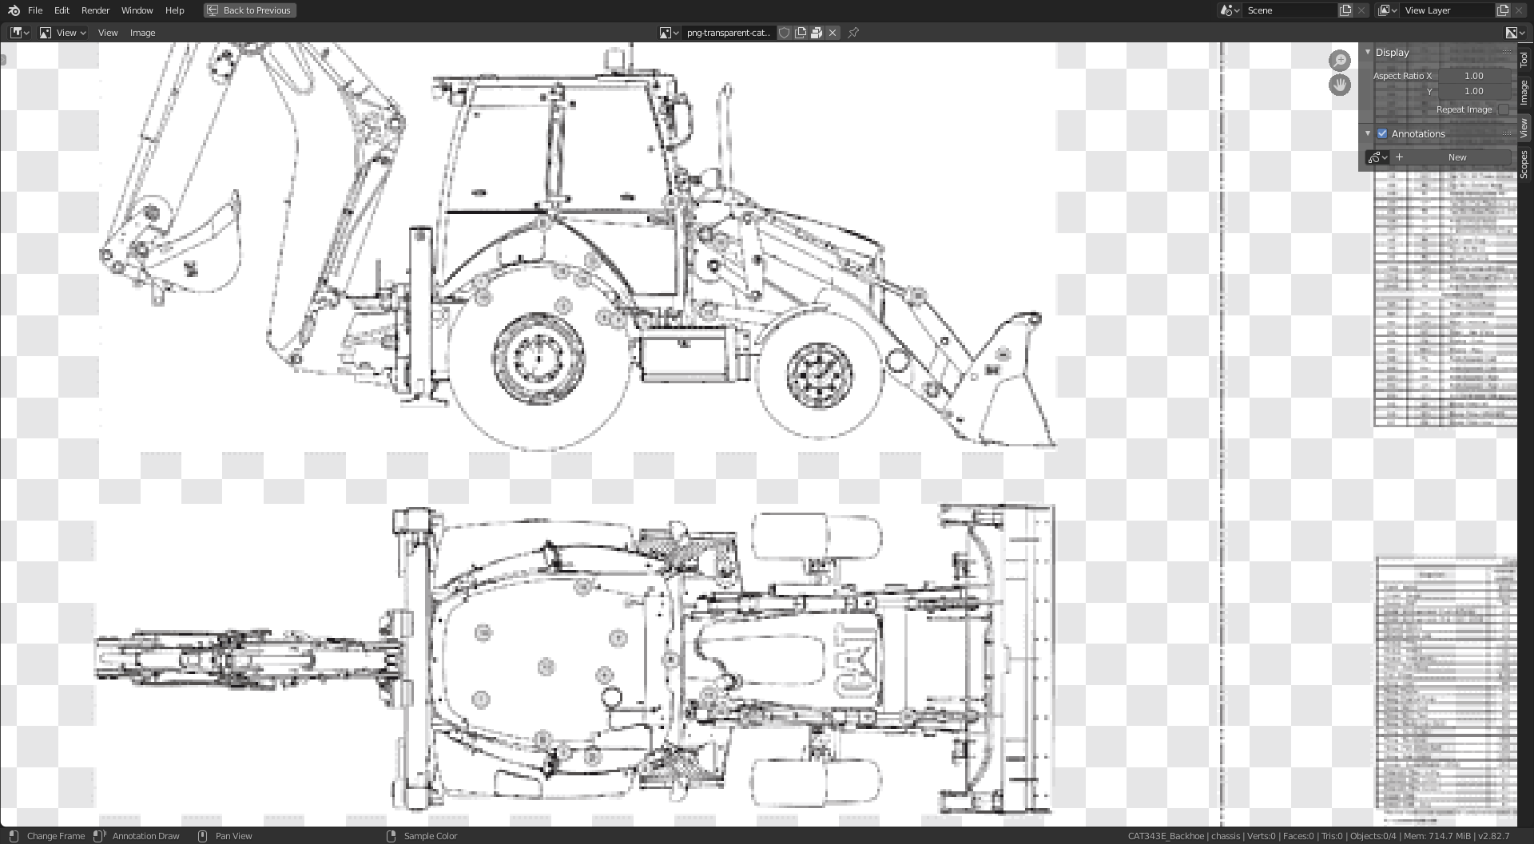Toggle the fake user shield on the image
The image size is (1534, 844).
pyautogui.click(x=784, y=33)
